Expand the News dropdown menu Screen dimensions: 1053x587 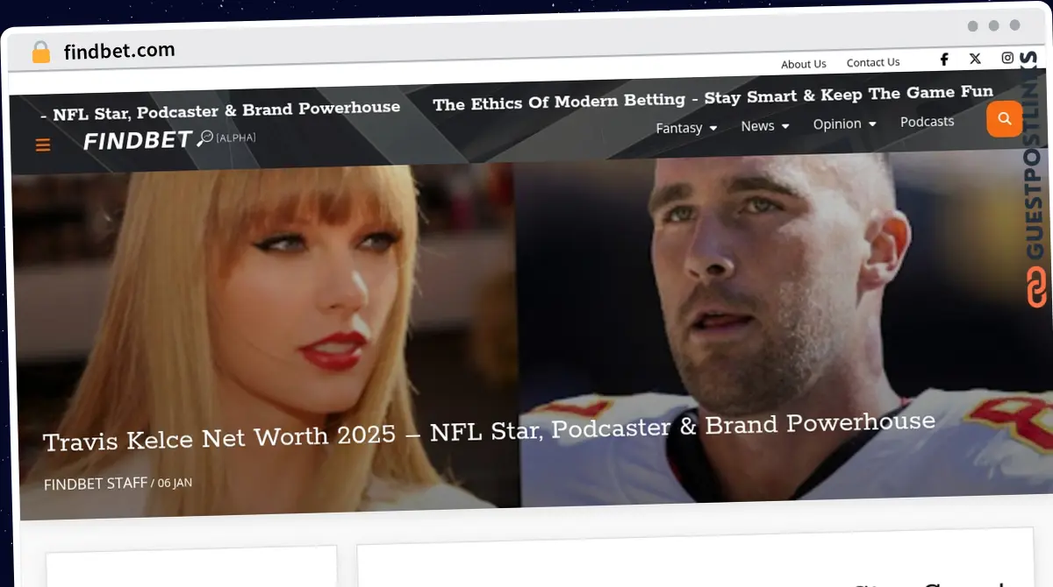pos(764,126)
